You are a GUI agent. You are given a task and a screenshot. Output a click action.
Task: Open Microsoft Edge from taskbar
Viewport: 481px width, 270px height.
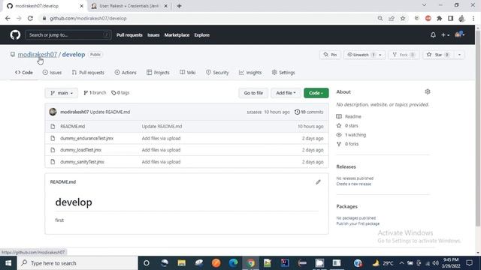click(234, 263)
